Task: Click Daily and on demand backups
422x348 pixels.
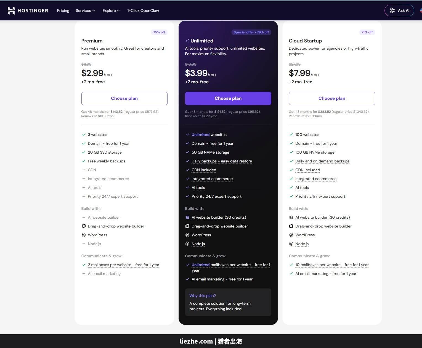Action: 322,161
